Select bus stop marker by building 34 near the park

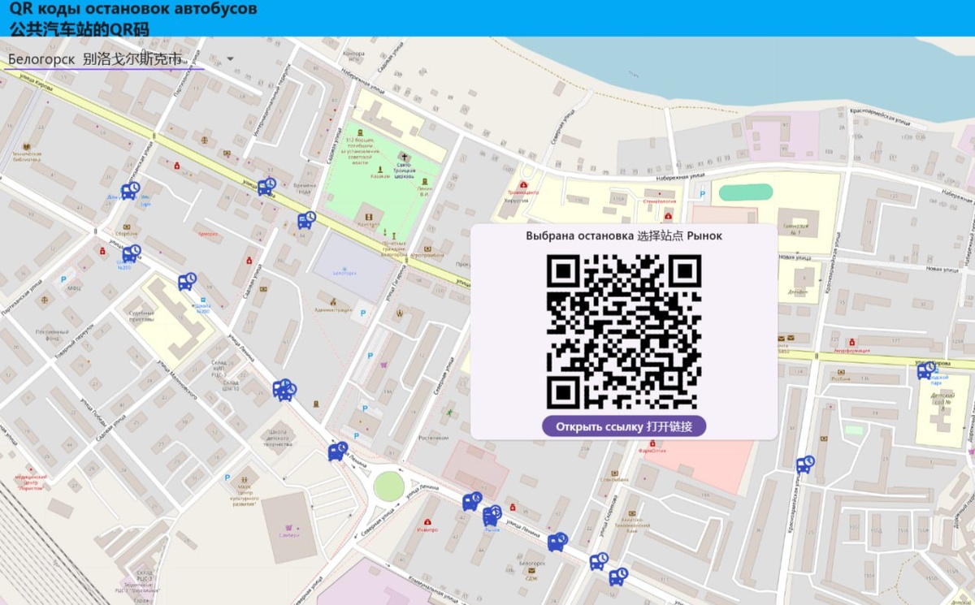(x=306, y=220)
